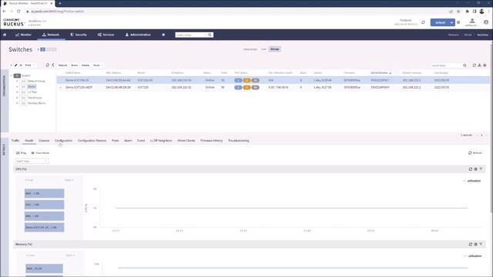Click the search magnifier in navigation bar
493x277 pixels.
click(x=210, y=35)
